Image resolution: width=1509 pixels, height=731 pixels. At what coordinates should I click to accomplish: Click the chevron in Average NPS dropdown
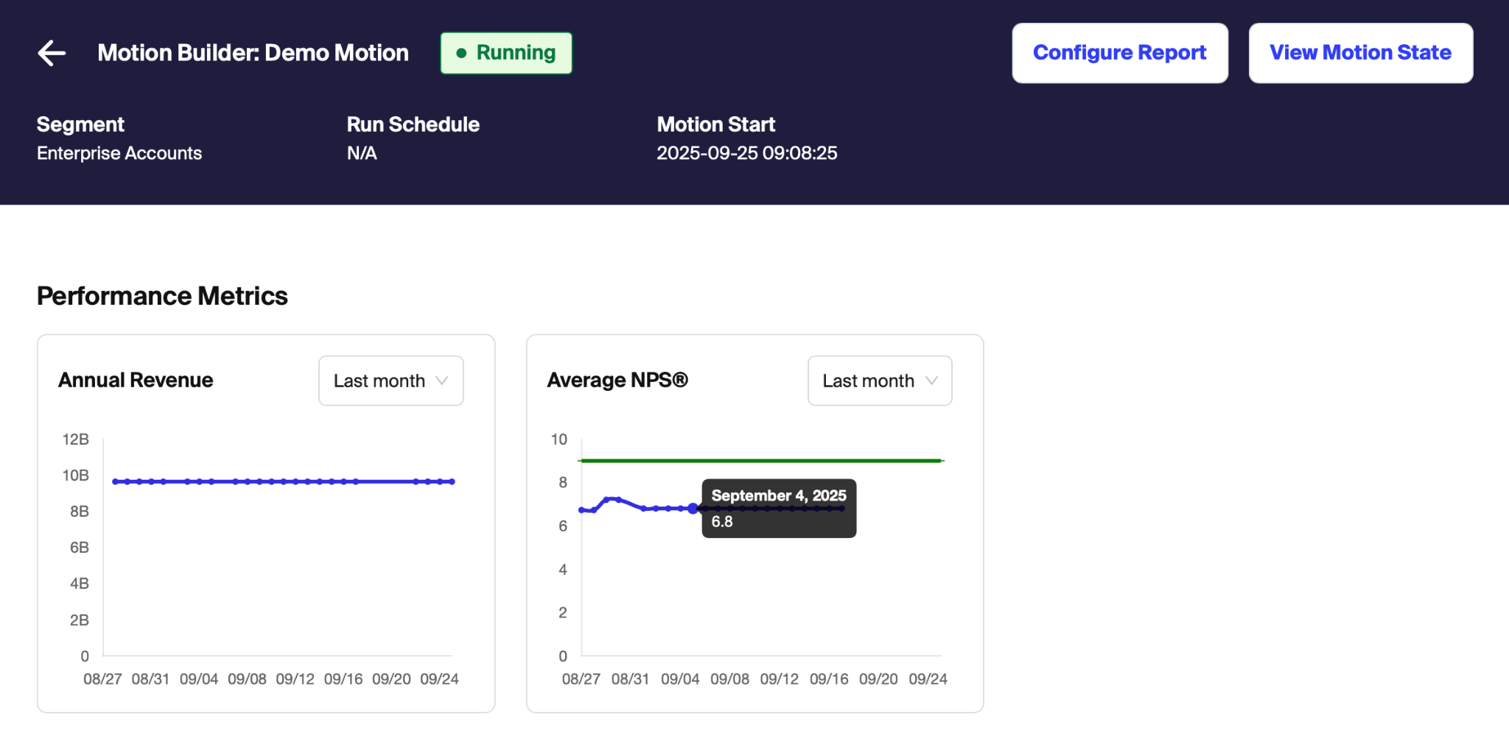coord(931,381)
